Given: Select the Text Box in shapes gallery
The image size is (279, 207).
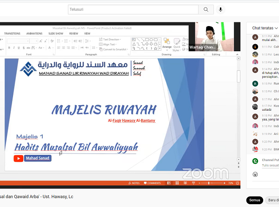Looking at the screenshot, I should [x=134, y=40].
